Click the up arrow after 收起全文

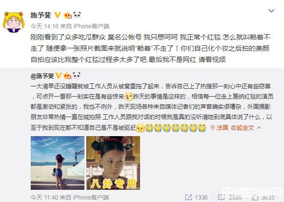click(x=259, y=128)
